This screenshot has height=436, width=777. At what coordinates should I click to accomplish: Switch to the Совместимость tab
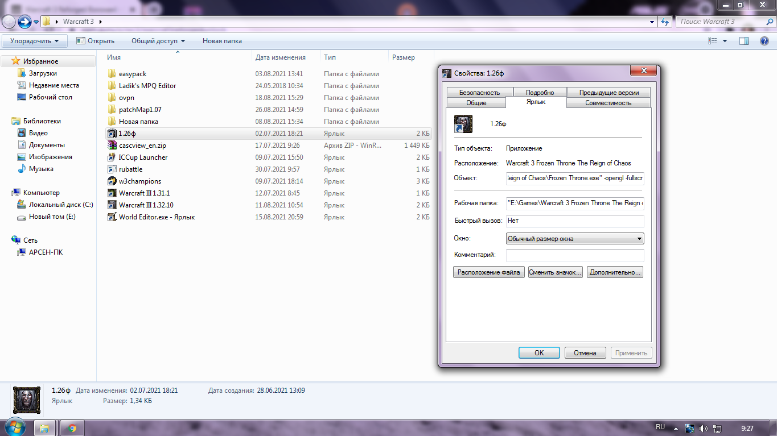[609, 103]
